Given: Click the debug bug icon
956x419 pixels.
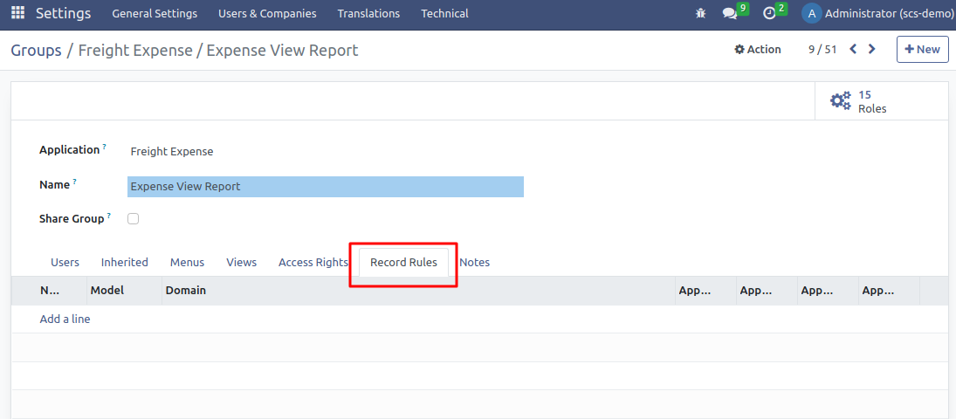Looking at the screenshot, I should point(700,13).
